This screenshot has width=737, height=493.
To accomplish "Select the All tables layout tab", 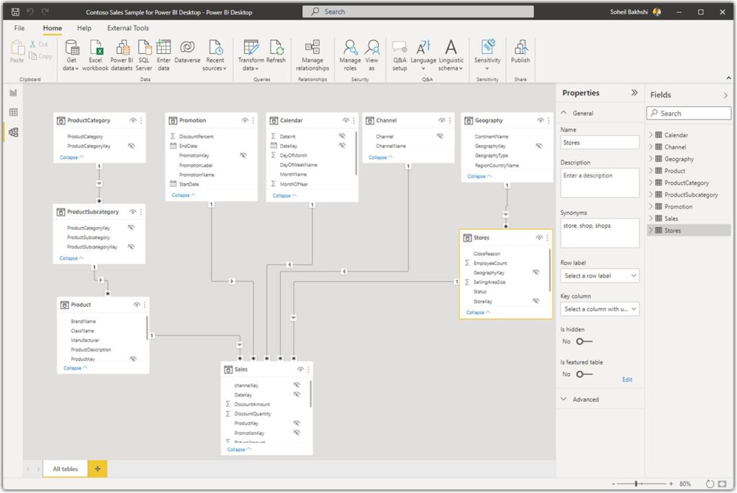I will click(65, 469).
